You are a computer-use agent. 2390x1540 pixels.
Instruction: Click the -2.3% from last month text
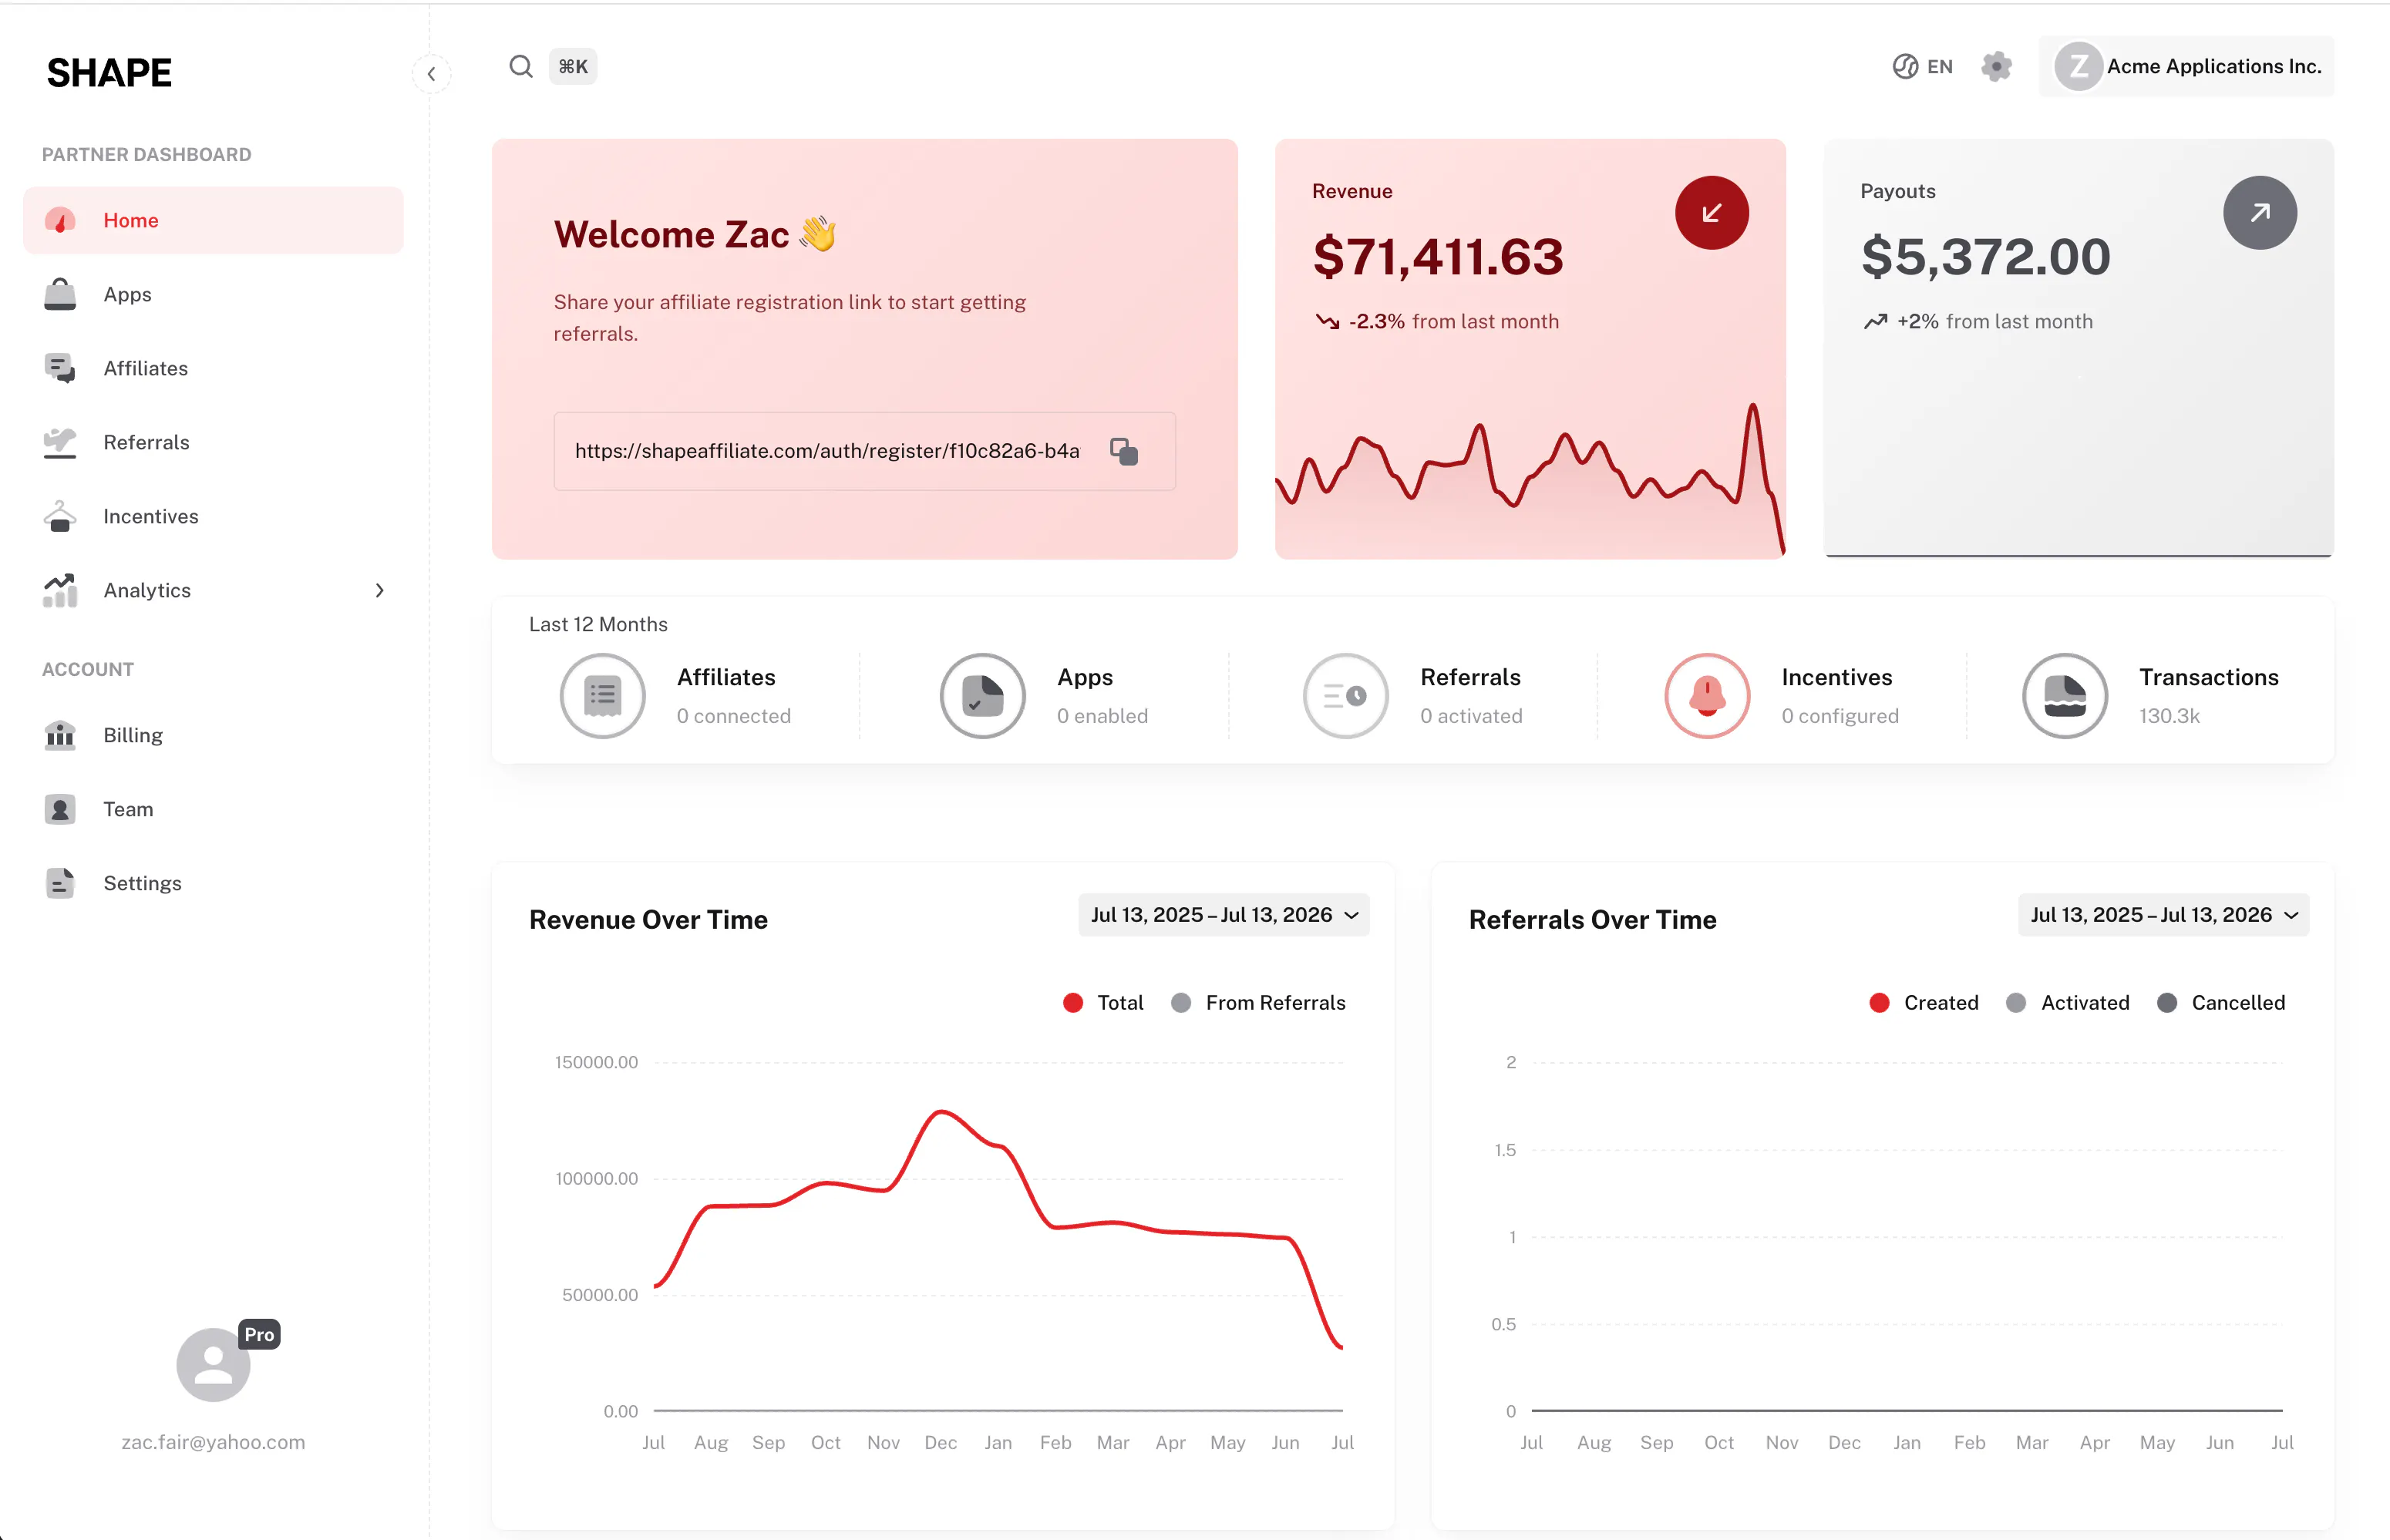(x=1436, y=321)
